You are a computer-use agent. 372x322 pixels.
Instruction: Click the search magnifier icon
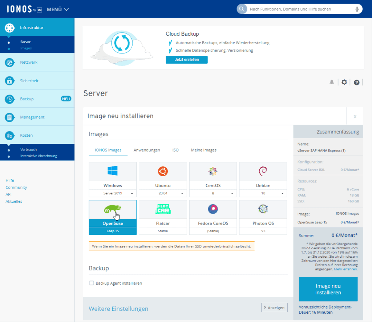[x=242, y=9]
